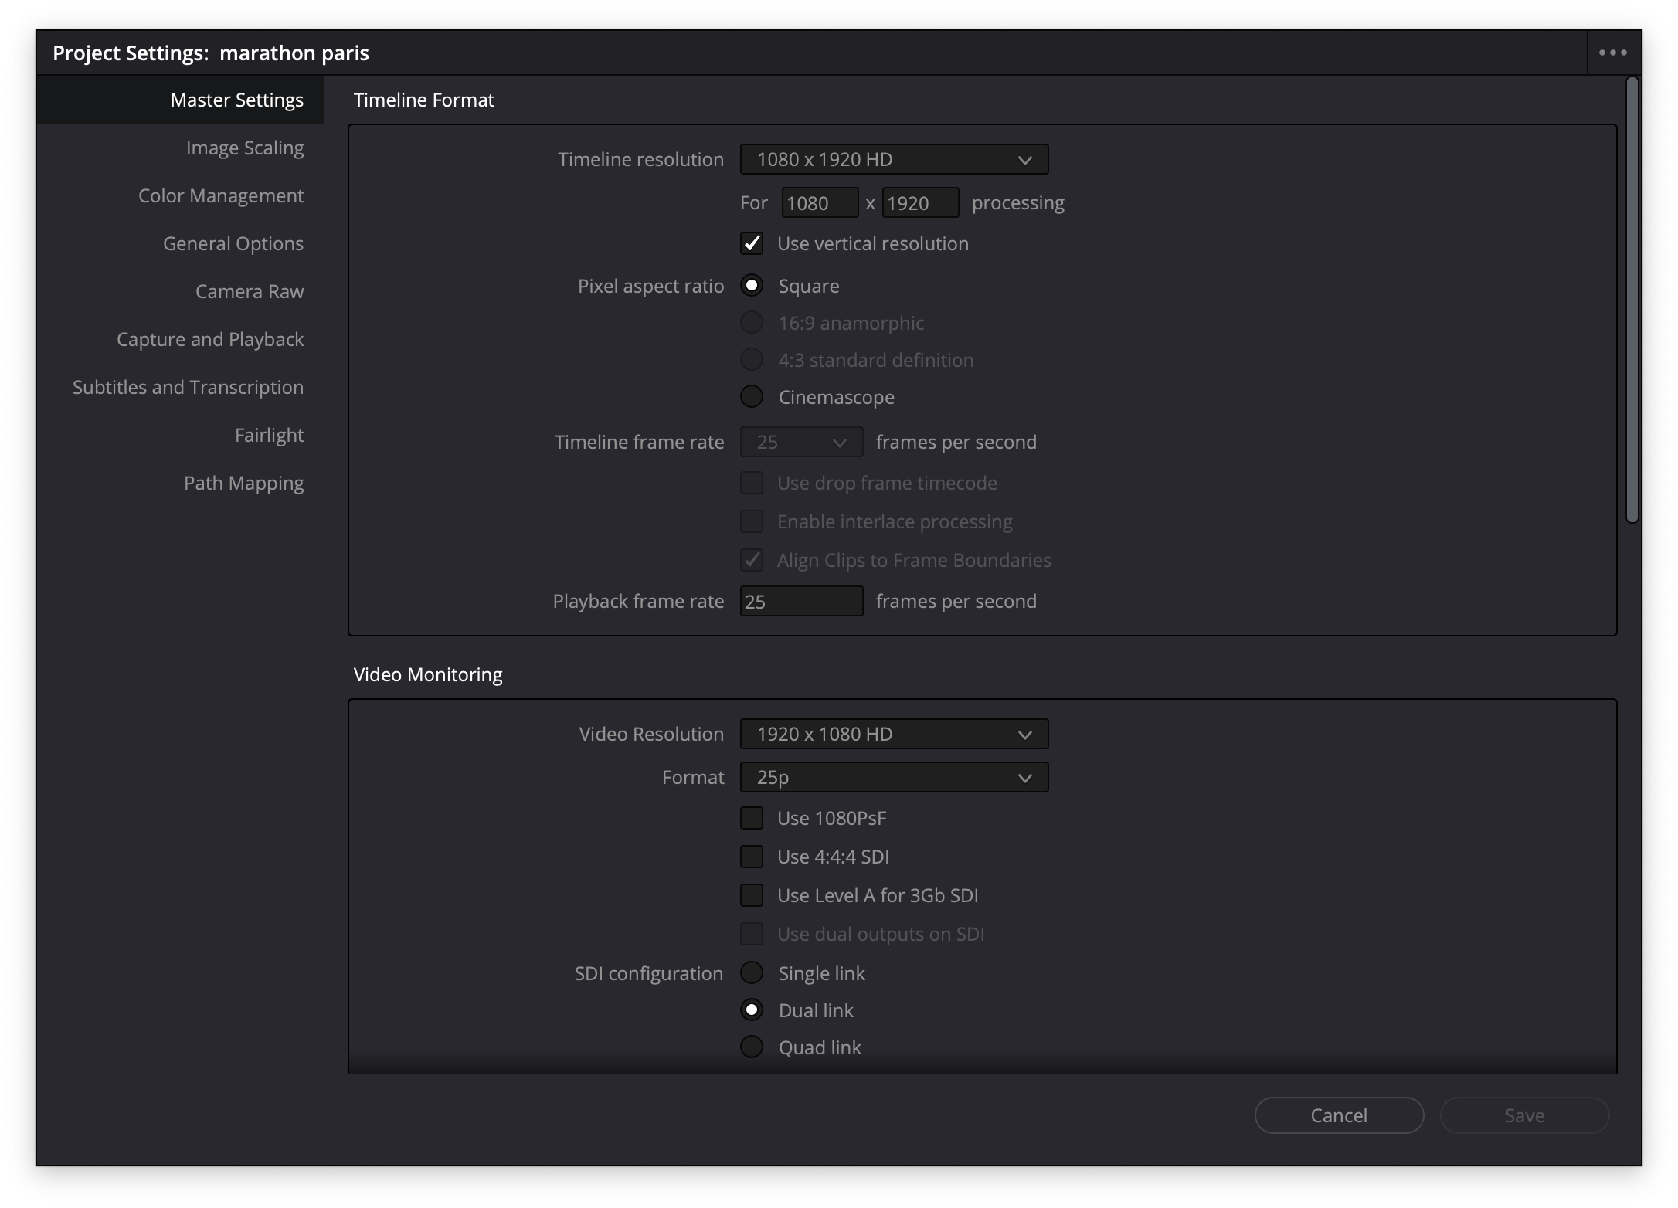Click the Save button
1678x1208 pixels.
pos(1524,1115)
